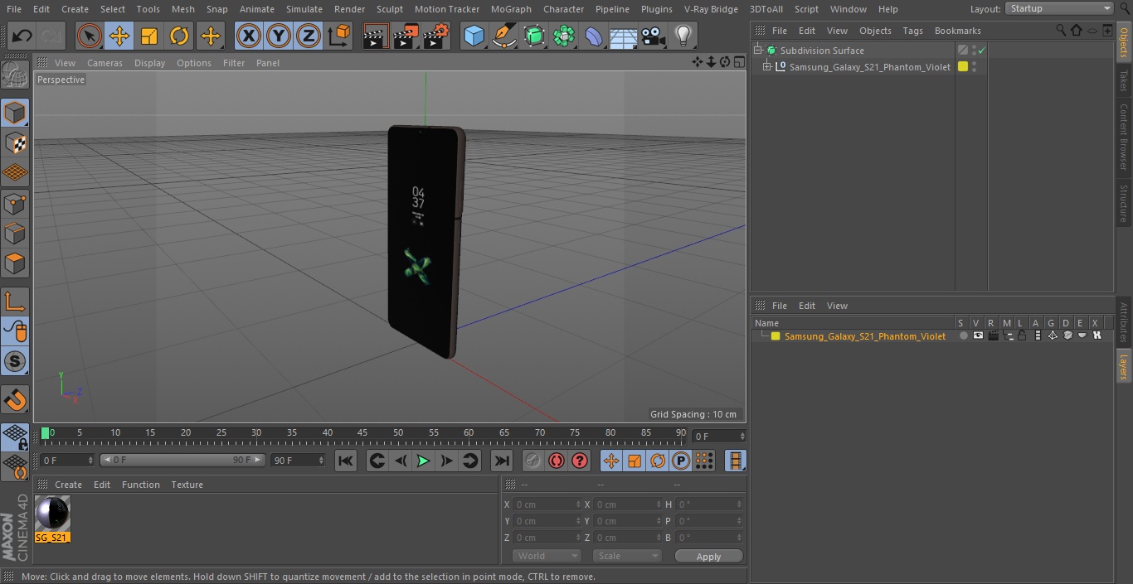Collapse the Subdivision Surface hierarchy
The image size is (1133, 584).
[757, 51]
